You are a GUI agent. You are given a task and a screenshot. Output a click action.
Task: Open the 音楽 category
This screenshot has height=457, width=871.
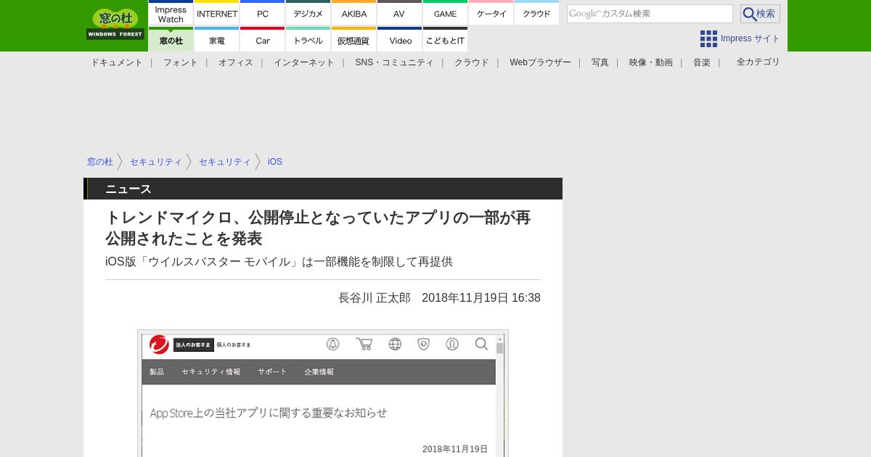[702, 62]
